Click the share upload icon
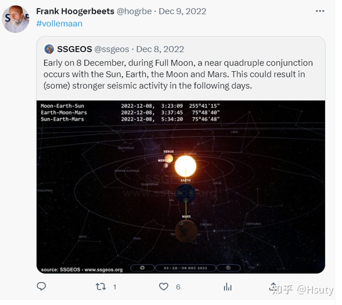 273,286
